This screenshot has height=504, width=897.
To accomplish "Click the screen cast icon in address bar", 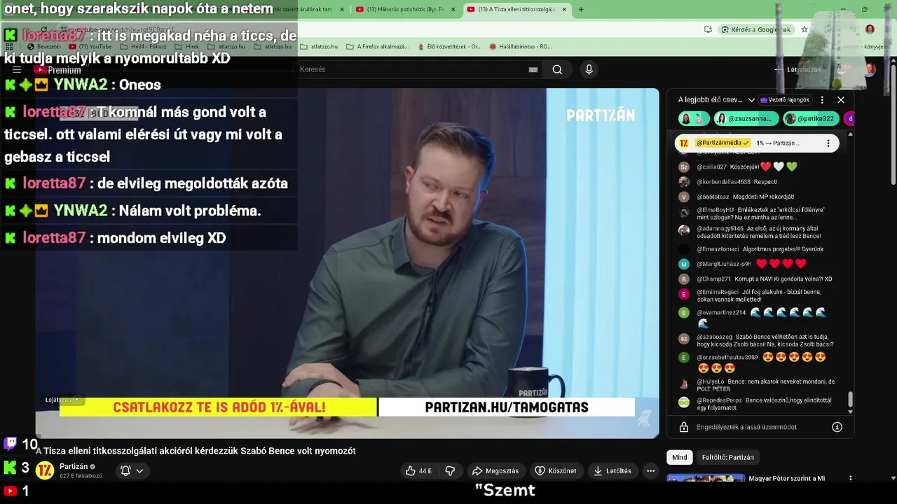I will pyautogui.click(x=708, y=29).
